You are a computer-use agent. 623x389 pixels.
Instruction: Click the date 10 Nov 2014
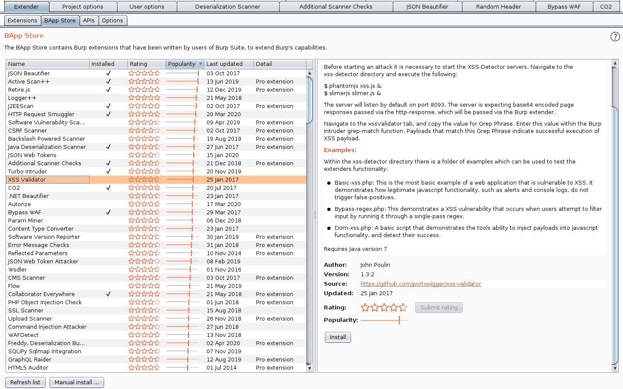[x=224, y=253]
